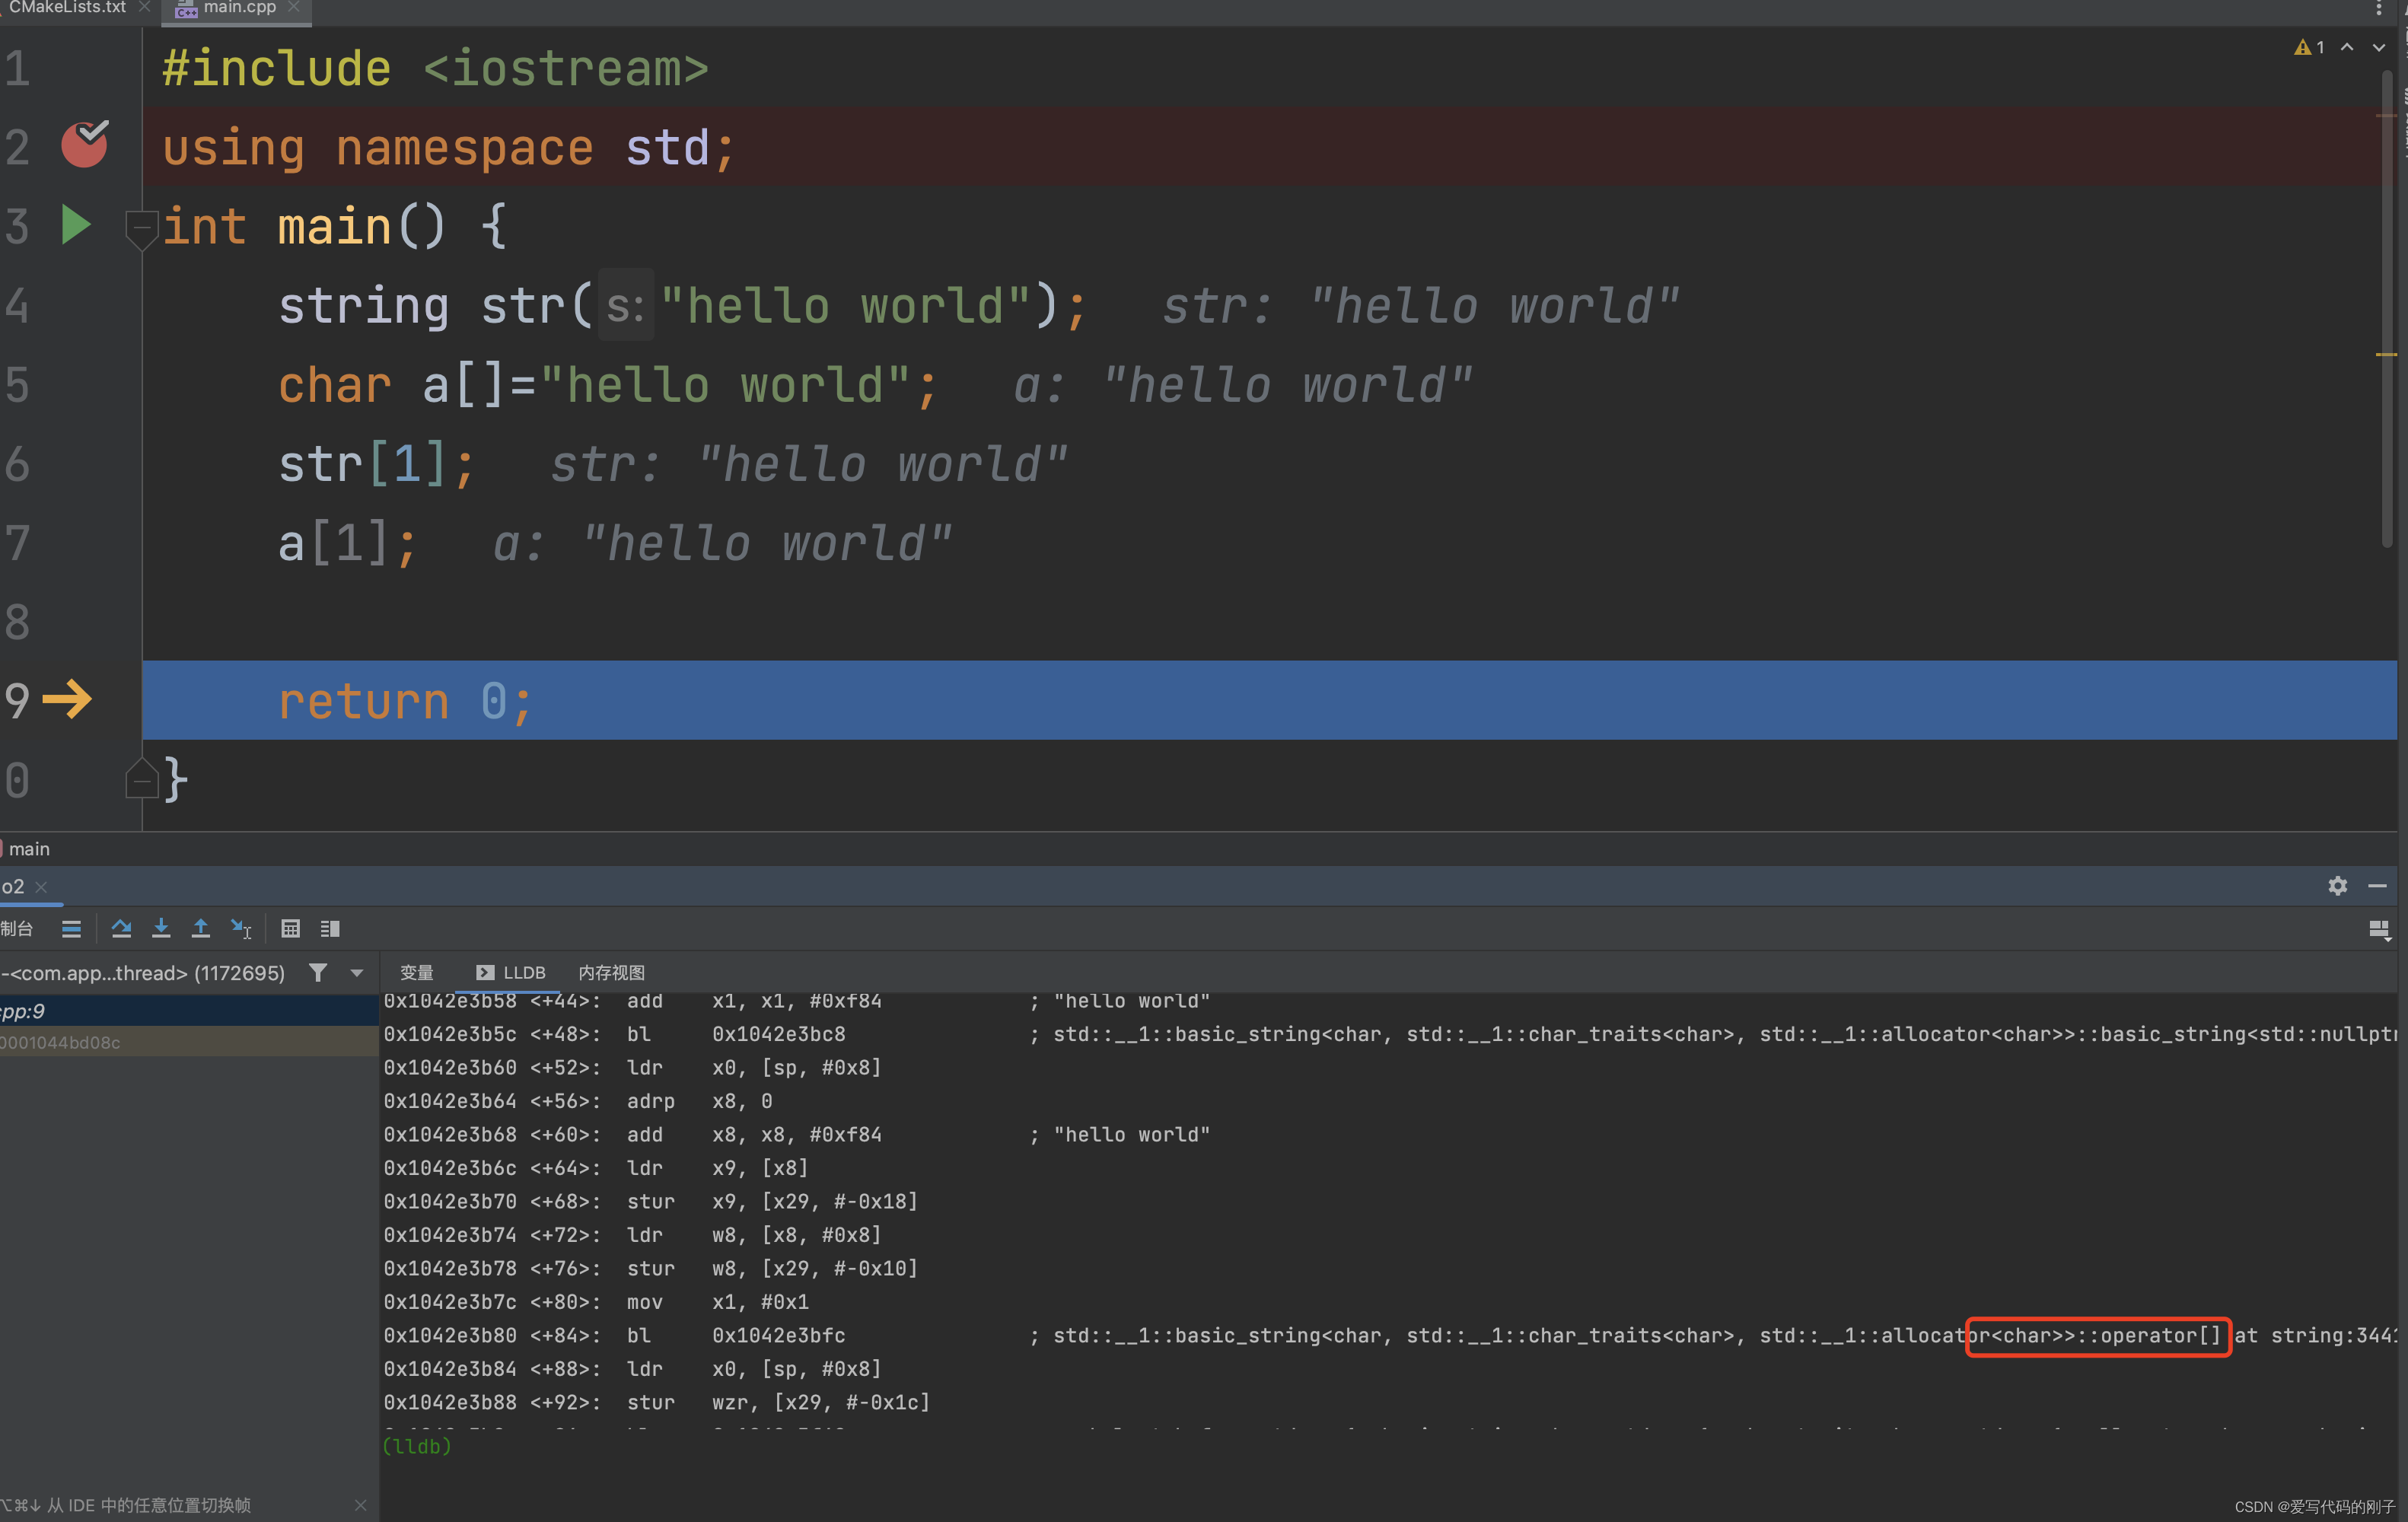Image resolution: width=2408 pixels, height=1522 pixels.
Task: Hide the debug tool window
Action: (2378, 886)
